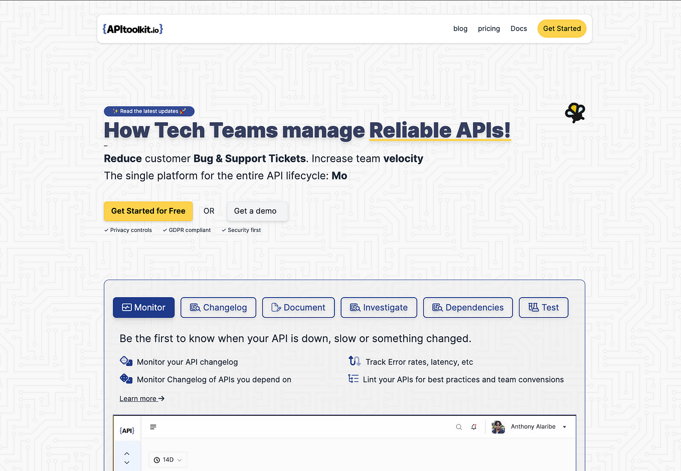Open the pricing menu item
Viewport: 681px width, 471px height.
488,29
